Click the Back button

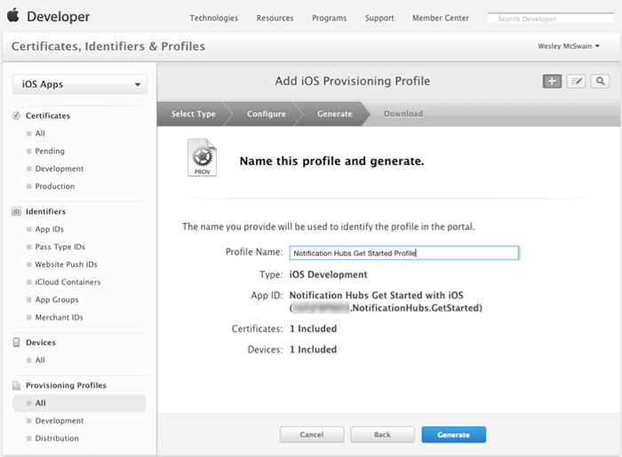click(x=382, y=435)
